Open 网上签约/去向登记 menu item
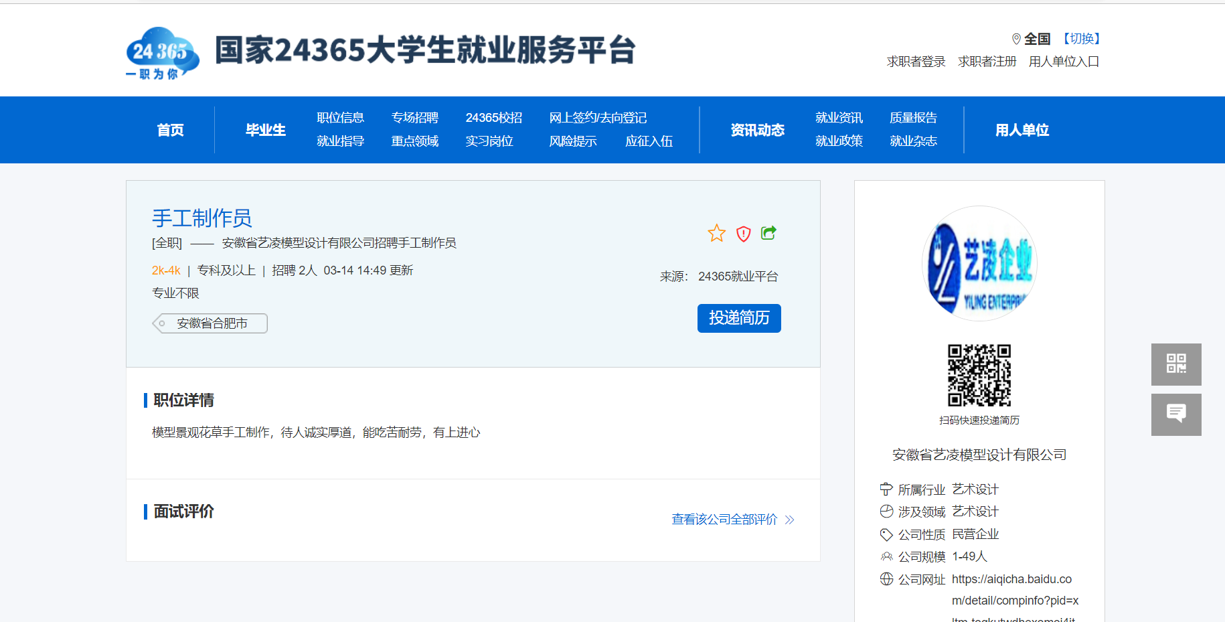This screenshot has height=622, width=1225. pyautogui.click(x=598, y=118)
